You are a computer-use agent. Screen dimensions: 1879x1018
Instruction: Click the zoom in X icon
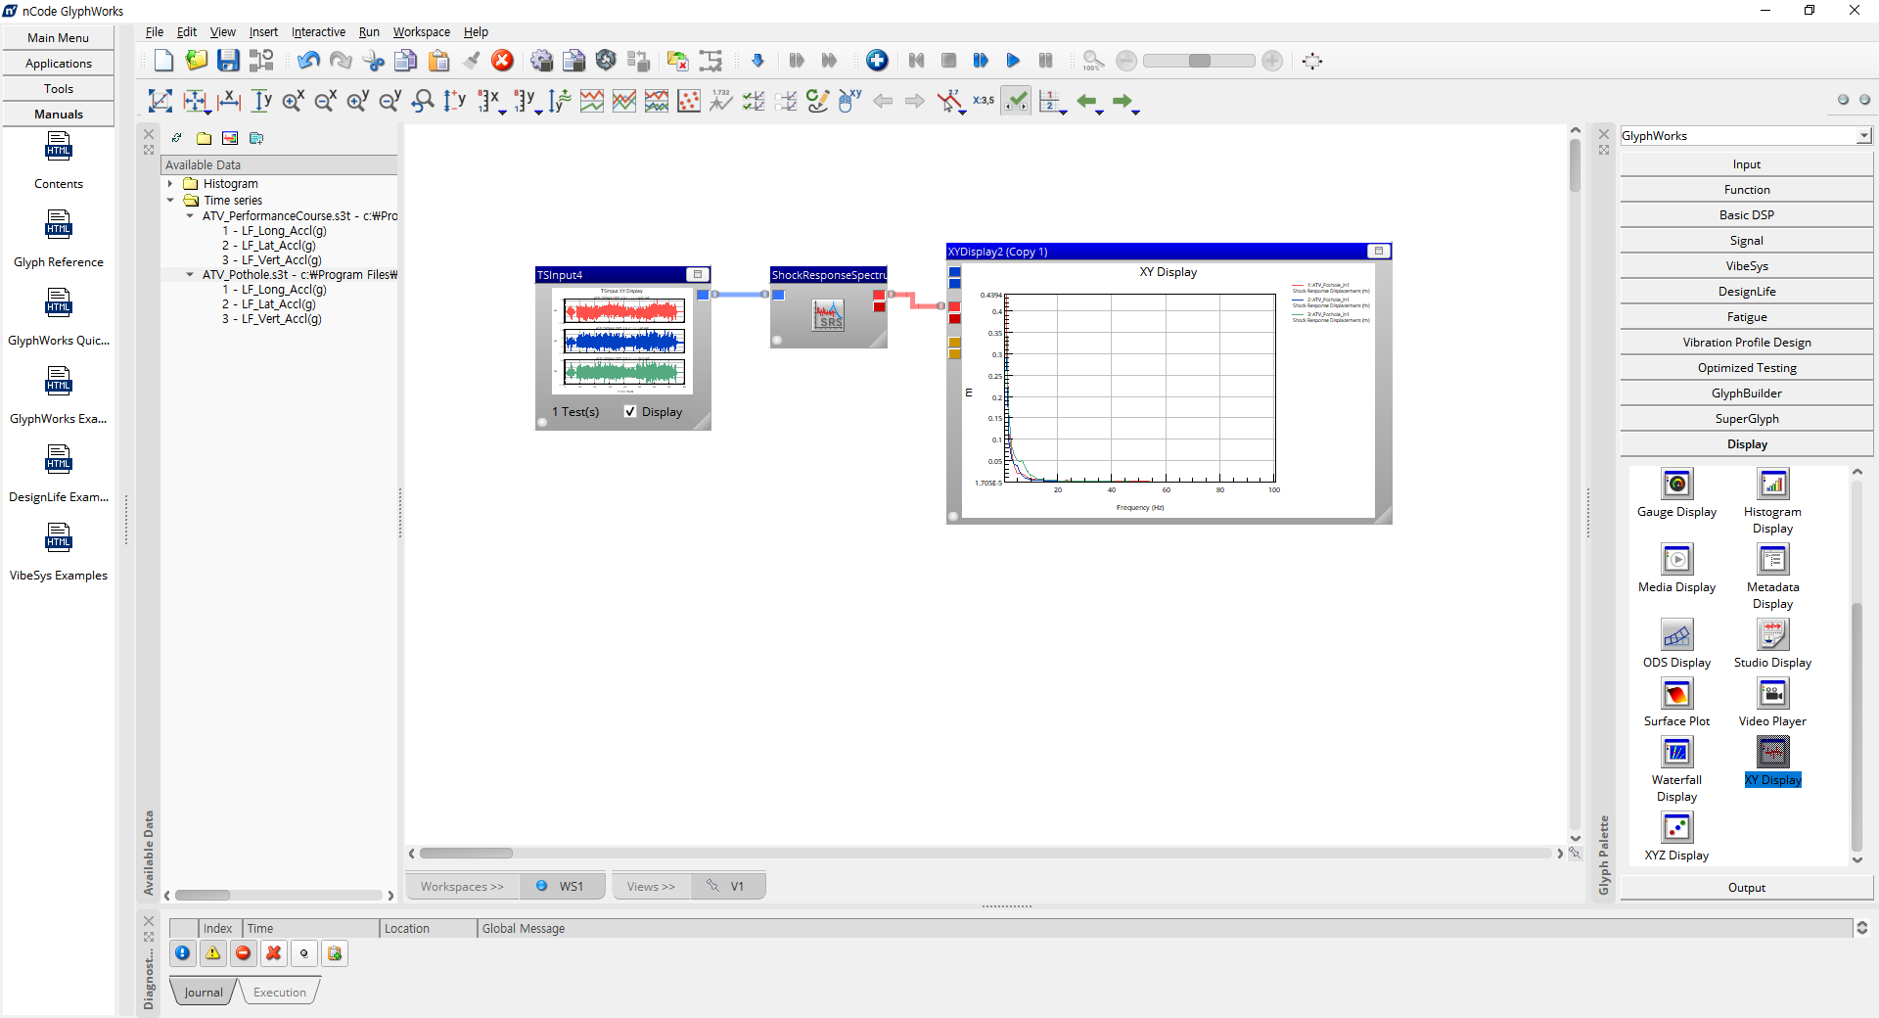tap(293, 101)
